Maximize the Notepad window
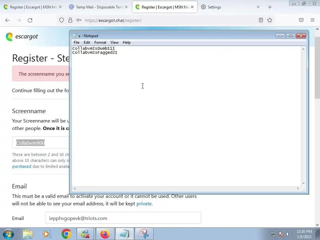Image resolution: width=320 pixels, height=240 pixels. [291, 36]
